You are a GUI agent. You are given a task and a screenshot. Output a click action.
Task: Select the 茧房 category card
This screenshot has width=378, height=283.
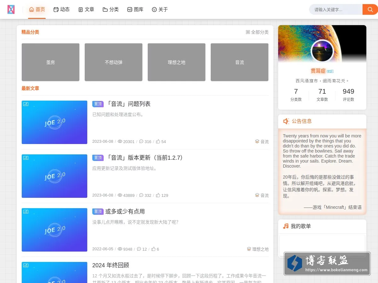tap(50, 62)
